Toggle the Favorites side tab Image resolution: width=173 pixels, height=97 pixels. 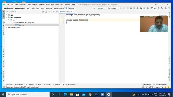pyautogui.click(x=4, y=64)
